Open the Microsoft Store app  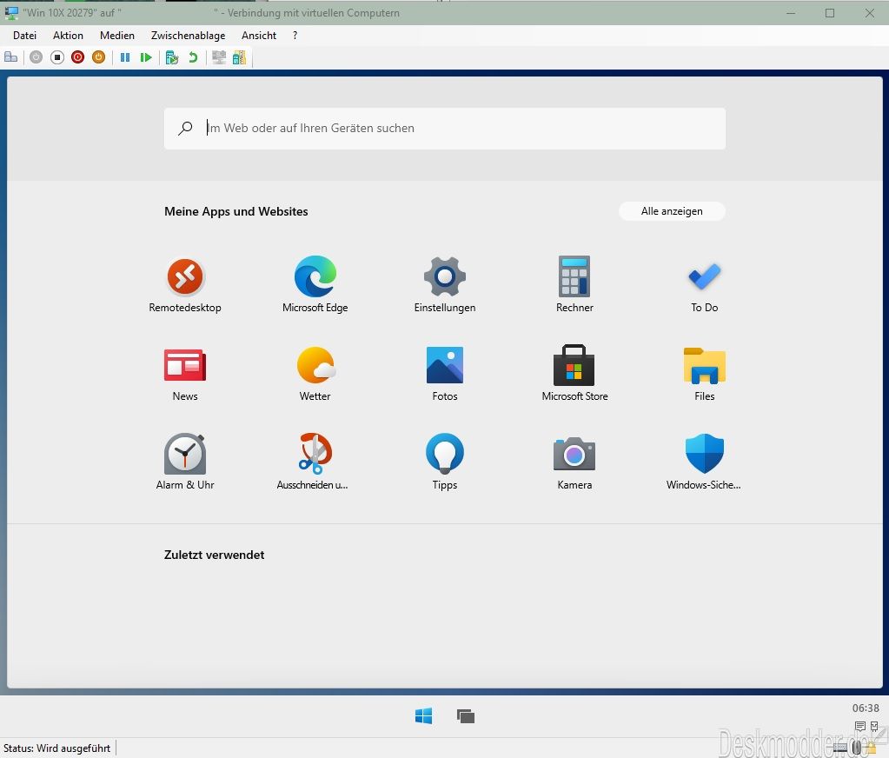coord(574,374)
